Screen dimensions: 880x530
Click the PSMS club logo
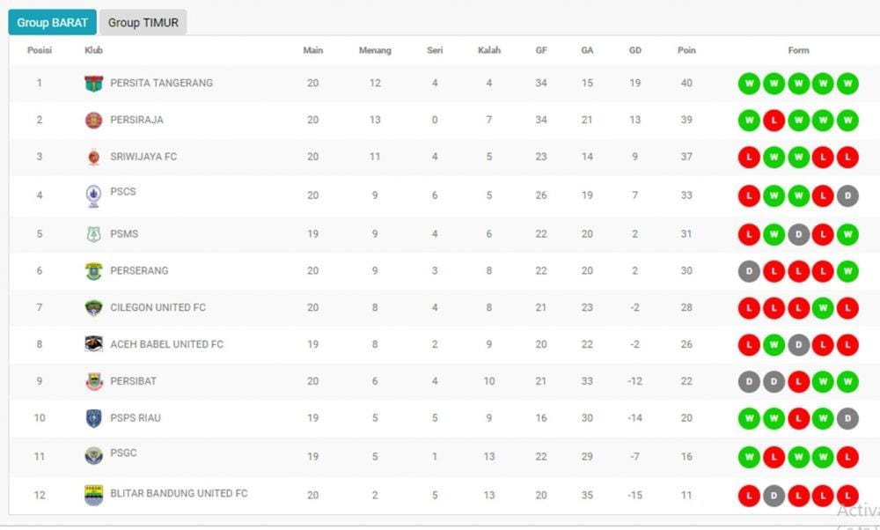(x=93, y=234)
